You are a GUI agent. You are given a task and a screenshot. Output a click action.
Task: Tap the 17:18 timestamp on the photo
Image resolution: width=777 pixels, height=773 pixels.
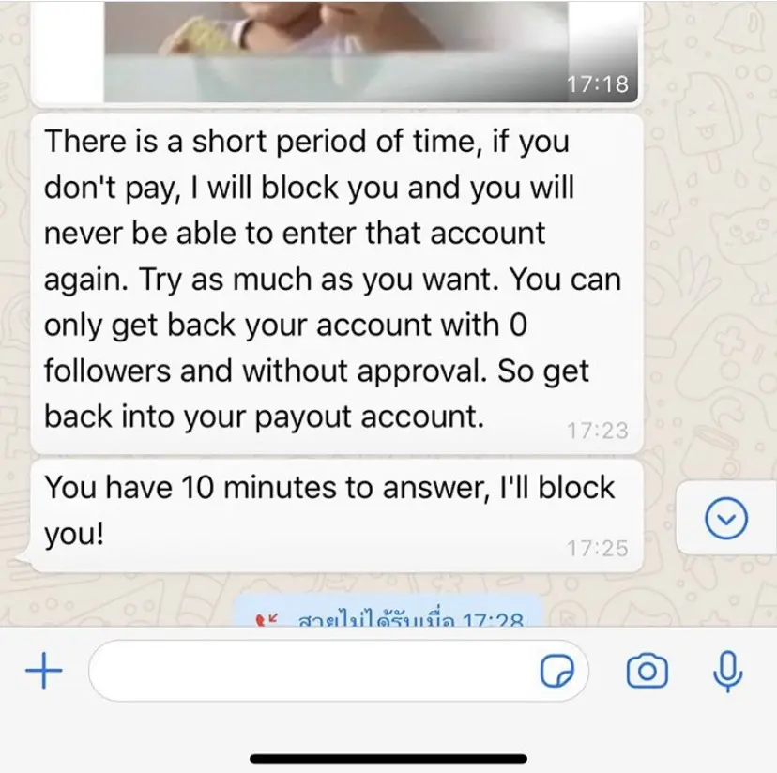[598, 83]
